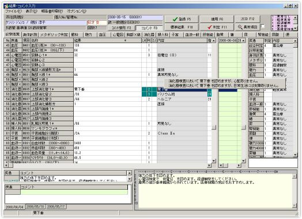Click the down arrow in comment text scrollbar
Screen dimensions: 302x219
[295, 206]
